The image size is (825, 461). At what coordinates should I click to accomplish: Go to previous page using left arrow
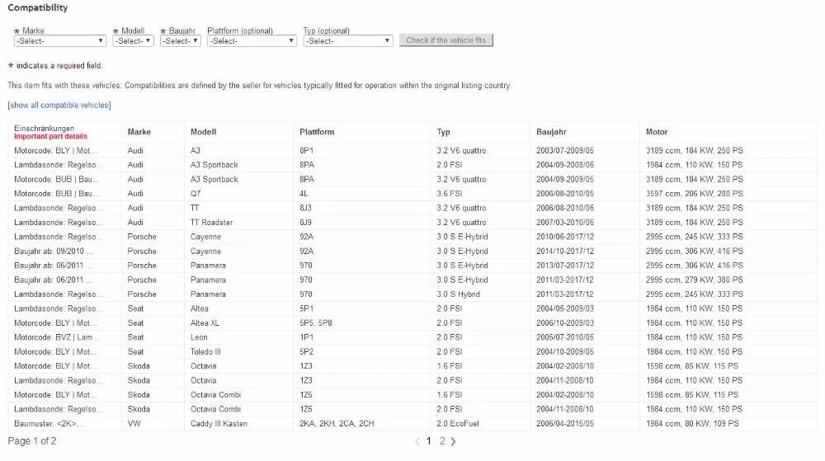click(417, 441)
